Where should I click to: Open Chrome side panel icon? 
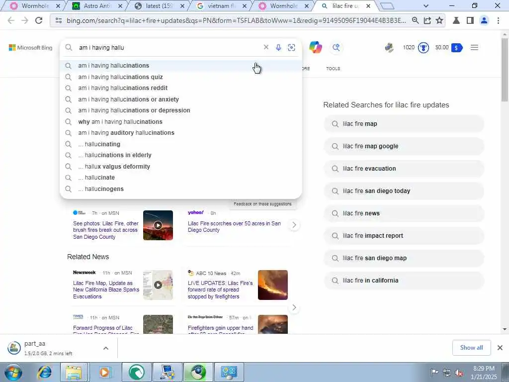(470, 20)
